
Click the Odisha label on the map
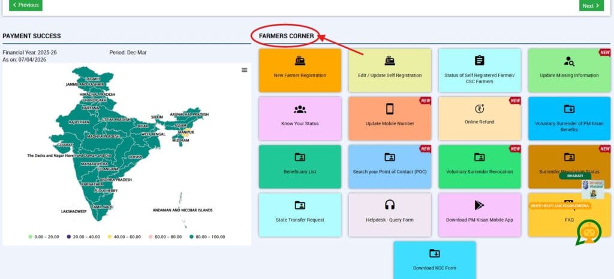(136, 156)
